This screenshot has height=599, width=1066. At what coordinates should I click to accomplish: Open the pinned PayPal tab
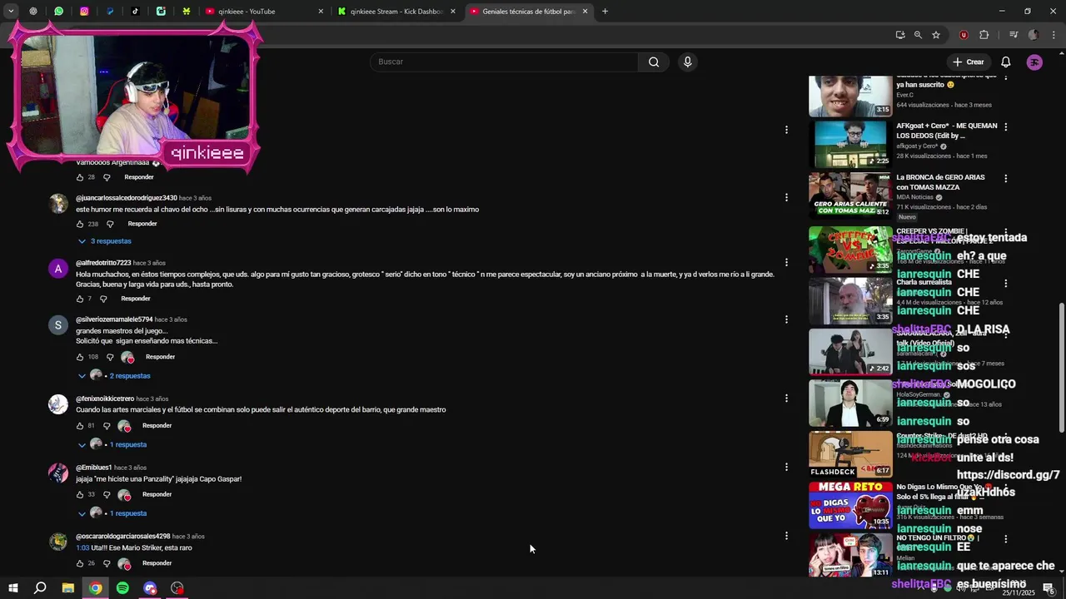point(110,12)
